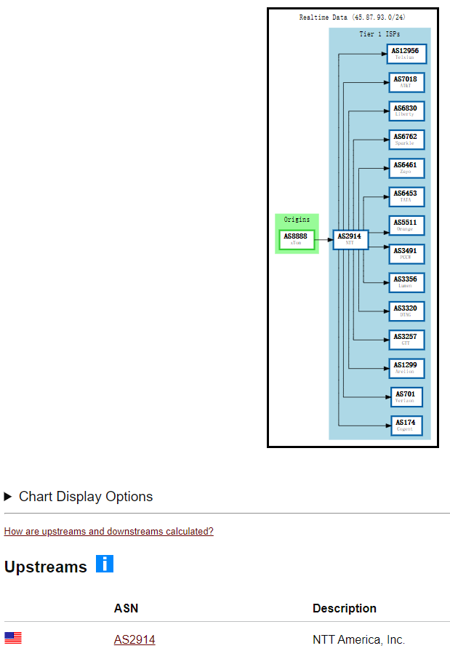Click the AS1299 Arelion node

(x=406, y=368)
